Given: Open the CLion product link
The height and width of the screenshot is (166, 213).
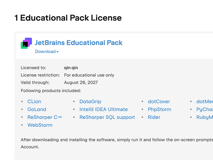Looking at the screenshot, I should tap(34, 102).
